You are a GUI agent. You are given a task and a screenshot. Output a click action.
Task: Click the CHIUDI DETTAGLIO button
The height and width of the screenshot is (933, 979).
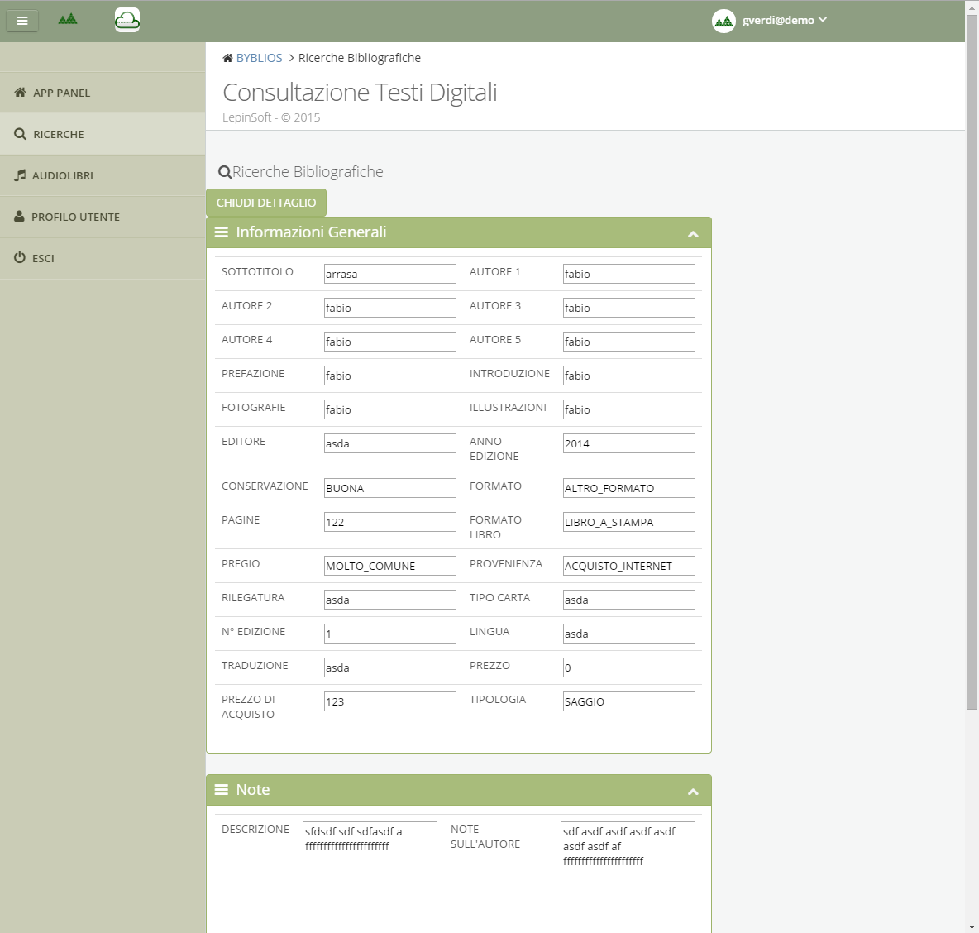tap(266, 203)
